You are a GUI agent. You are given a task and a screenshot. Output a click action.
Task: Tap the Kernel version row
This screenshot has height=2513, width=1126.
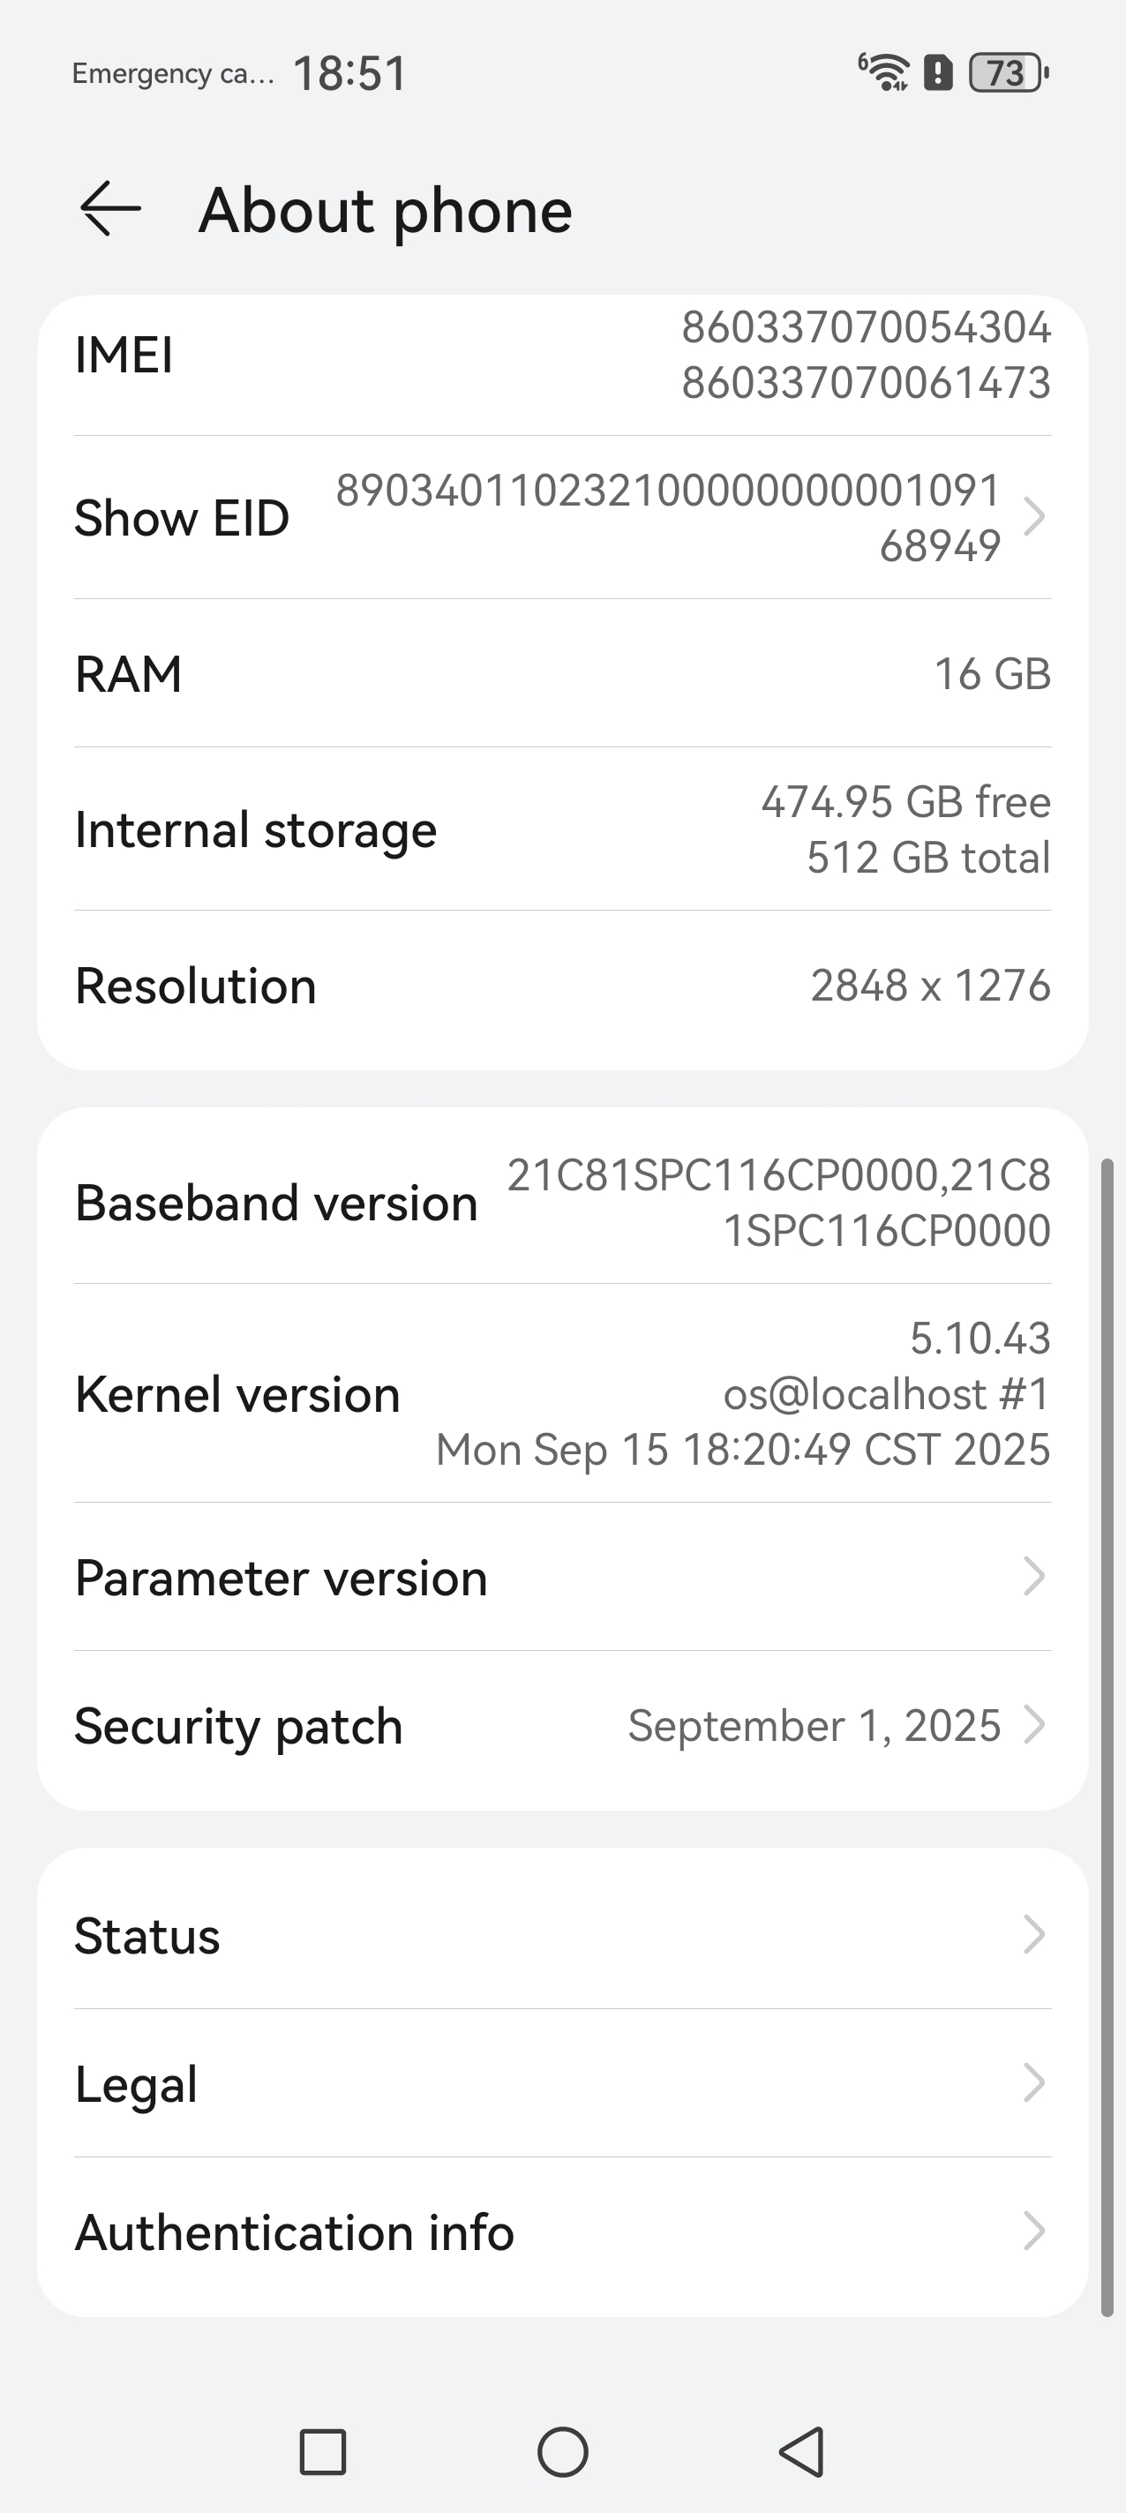tap(562, 1393)
